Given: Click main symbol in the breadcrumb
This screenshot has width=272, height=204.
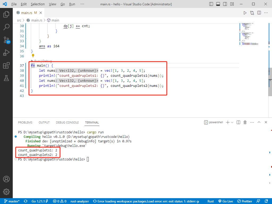Looking at the screenshot, I should (x=53, y=20).
